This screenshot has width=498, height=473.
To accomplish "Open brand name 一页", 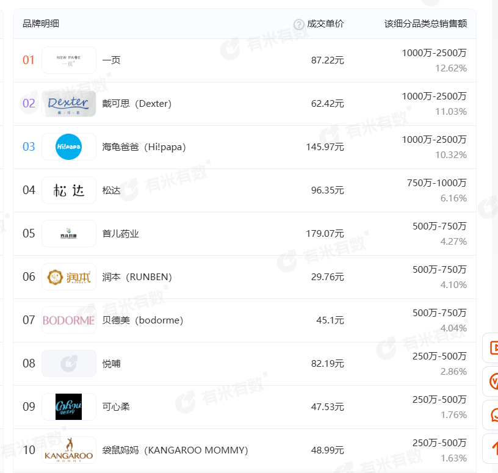I will point(112,60).
